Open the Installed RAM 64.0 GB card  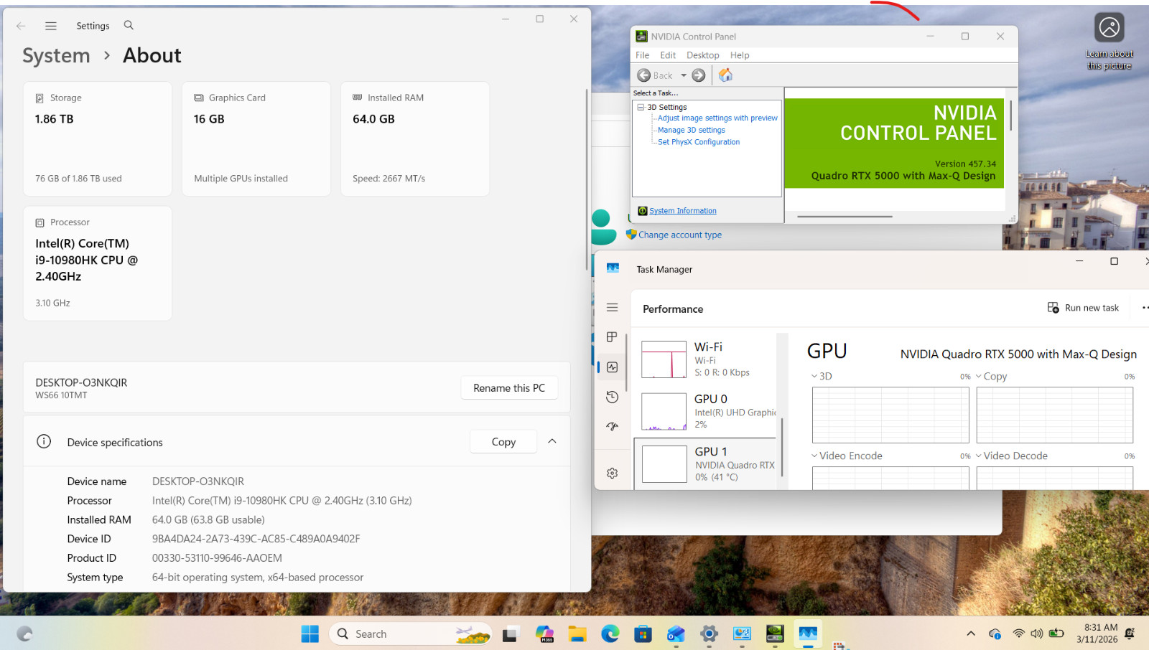pyautogui.click(x=415, y=138)
